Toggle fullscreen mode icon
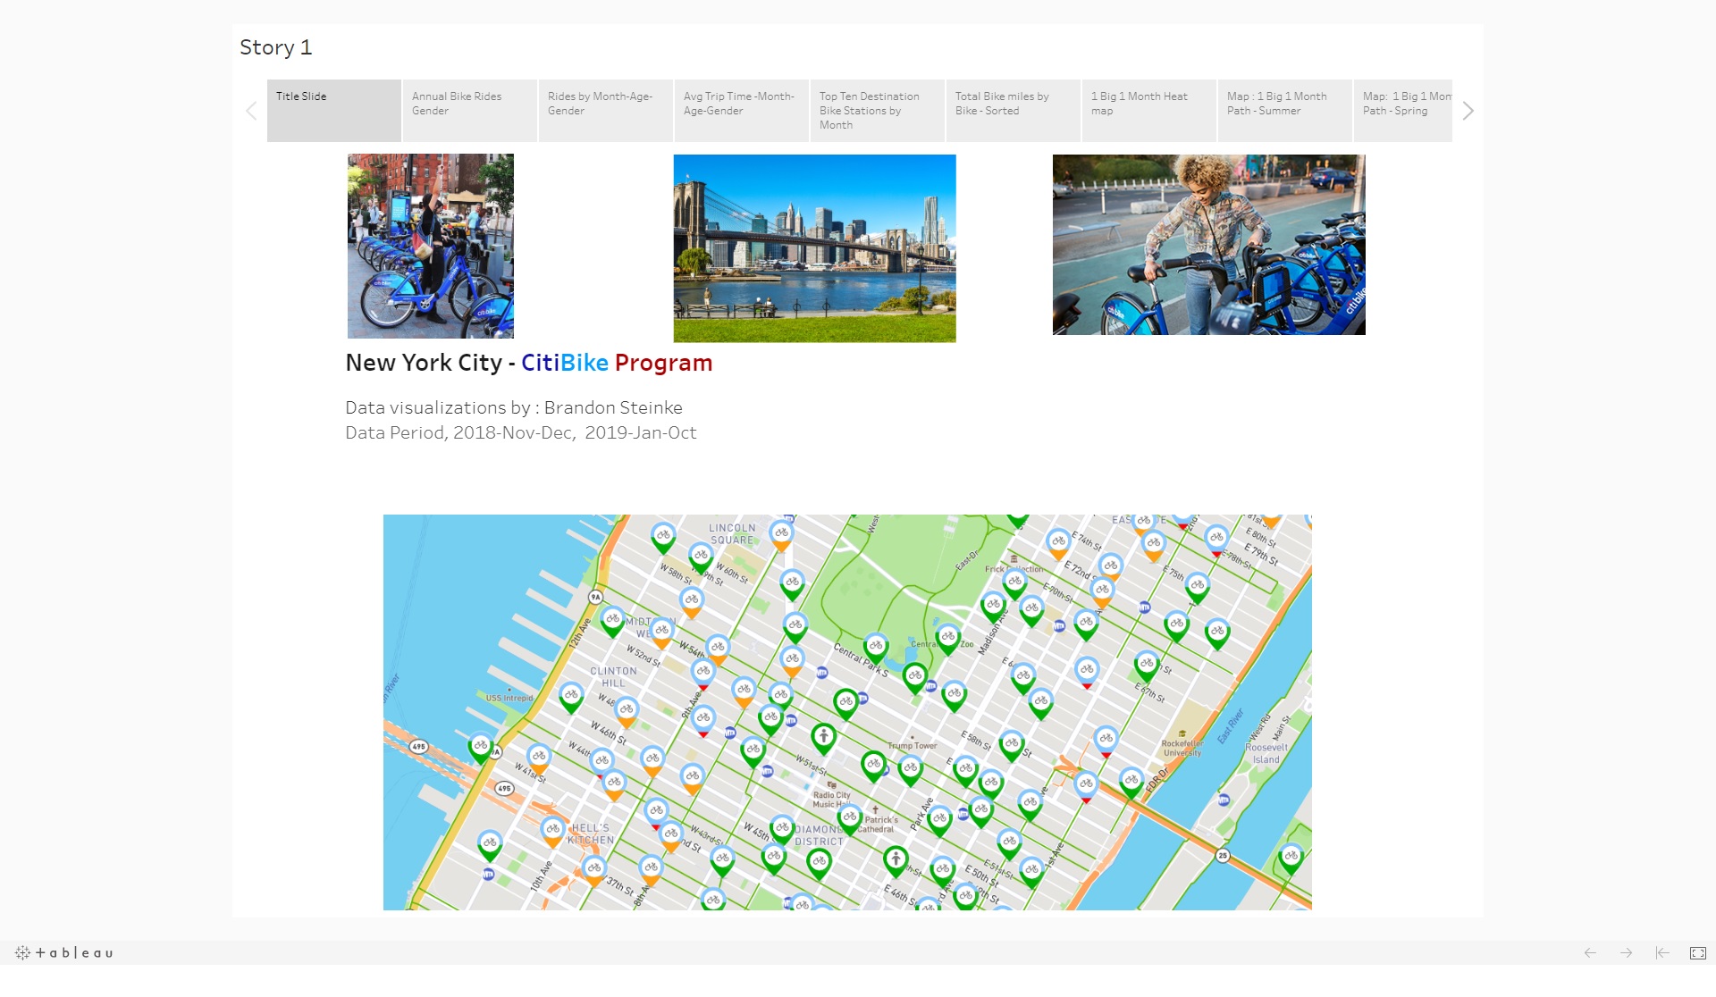Screen dimensions: 1716x997 [x=1698, y=953]
